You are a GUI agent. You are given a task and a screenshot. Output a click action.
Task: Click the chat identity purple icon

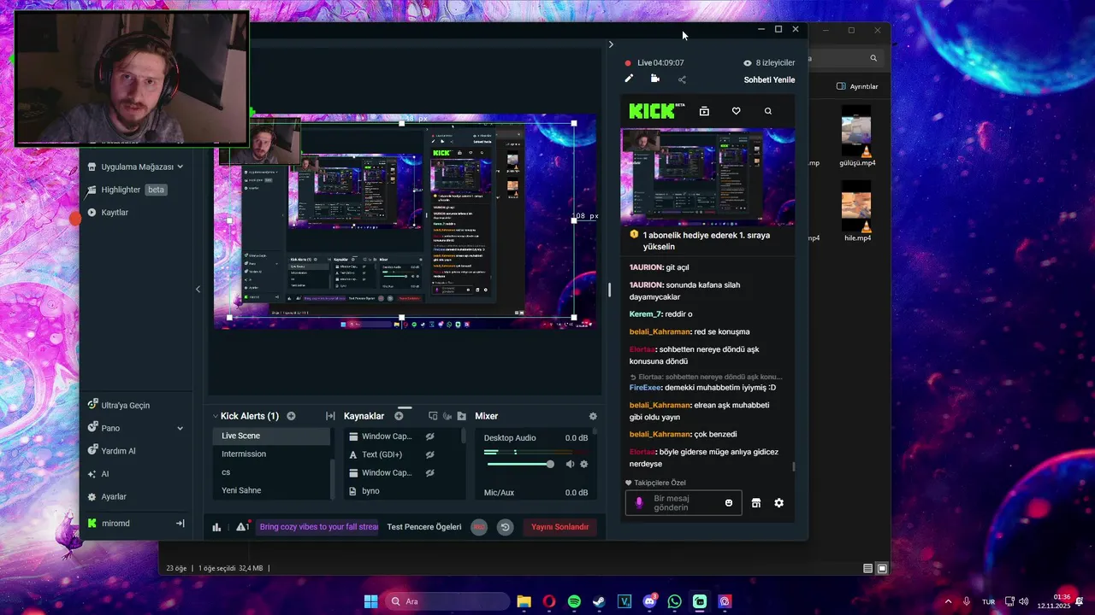coord(639,503)
